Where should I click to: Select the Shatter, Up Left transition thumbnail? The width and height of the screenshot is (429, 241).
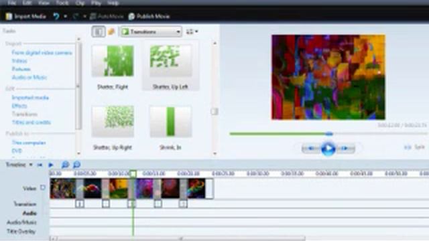(171, 61)
